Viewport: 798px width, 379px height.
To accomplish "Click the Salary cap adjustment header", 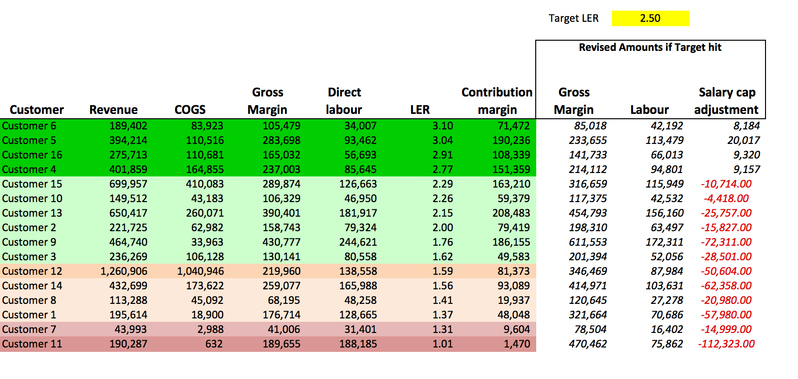I will pos(726,101).
